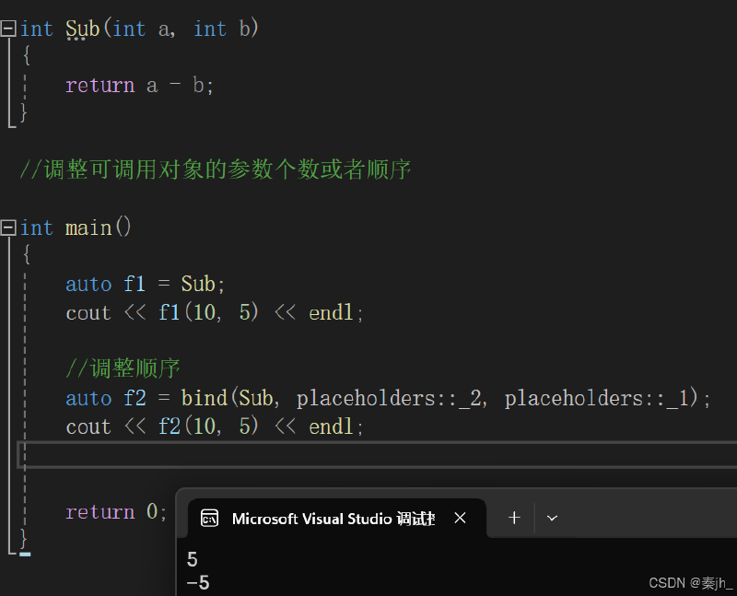This screenshot has width=737, height=596.
Task: Click 'auto f1 = Sub;' line
Action: [x=146, y=285]
